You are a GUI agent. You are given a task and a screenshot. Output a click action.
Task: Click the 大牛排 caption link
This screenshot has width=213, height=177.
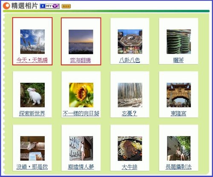click(130, 167)
